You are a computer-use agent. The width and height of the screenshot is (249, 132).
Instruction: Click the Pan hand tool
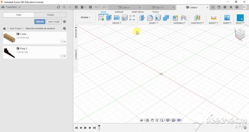pyautogui.click(x=152, y=120)
